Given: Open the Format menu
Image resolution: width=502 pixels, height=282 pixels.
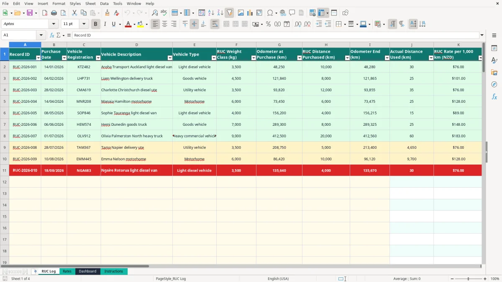Looking at the screenshot, I should [x=59, y=3].
